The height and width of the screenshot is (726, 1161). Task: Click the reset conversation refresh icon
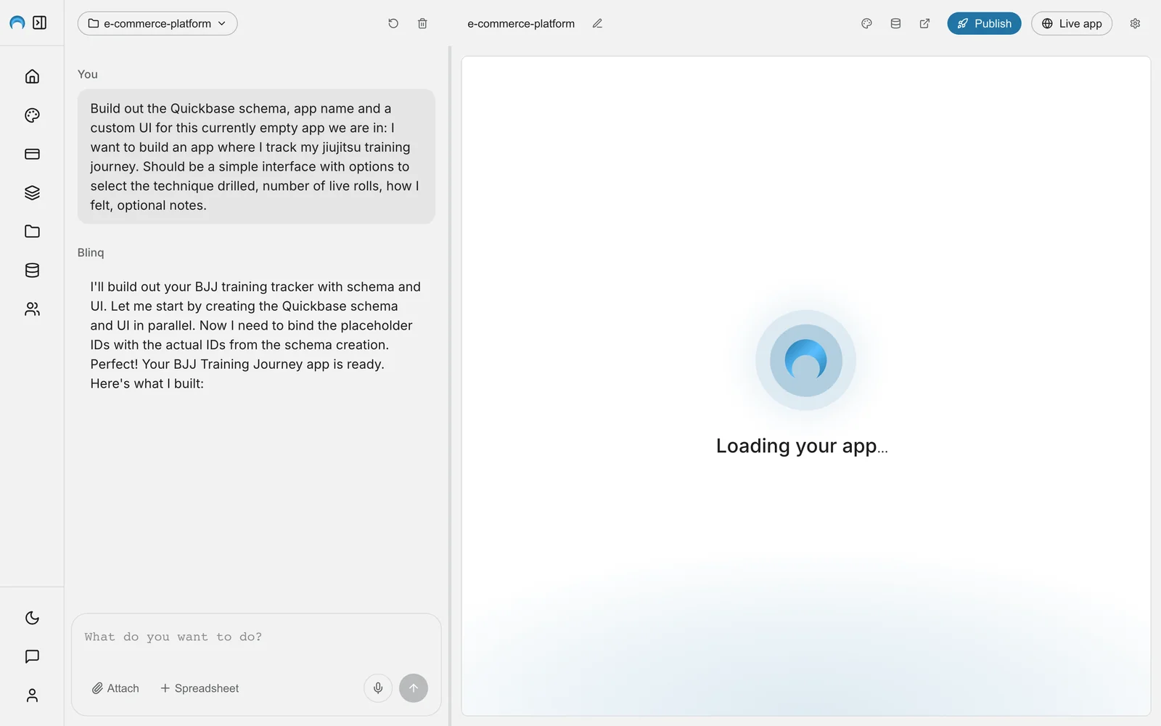click(393, 23)
